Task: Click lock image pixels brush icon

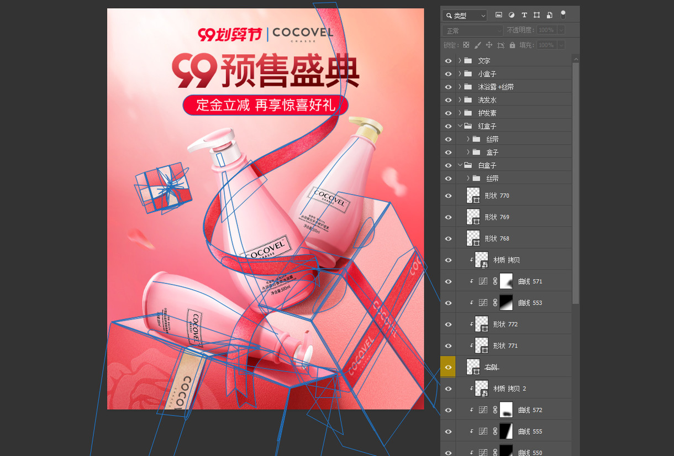Action: pyautogui.click(x=478, y=45)
